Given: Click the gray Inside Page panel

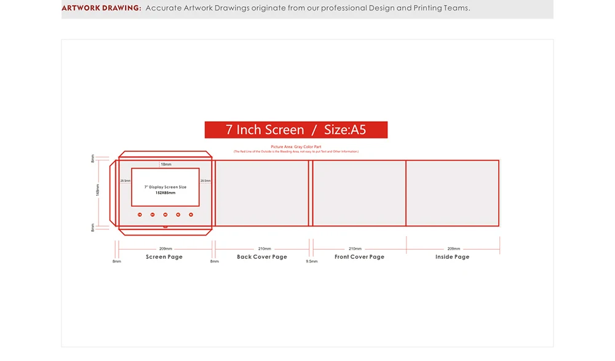Looking at the screenshot, I should click(x=453, y=193).
